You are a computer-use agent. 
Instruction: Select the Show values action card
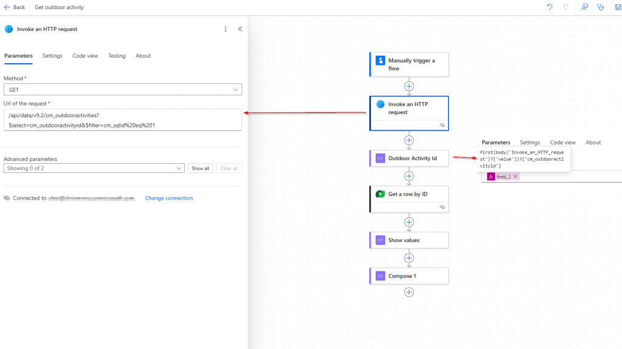click(x=409, y=240)
